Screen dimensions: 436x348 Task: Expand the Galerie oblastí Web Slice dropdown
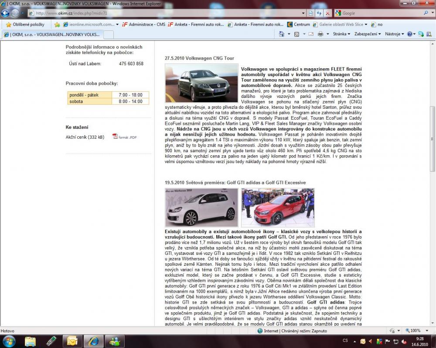pos(366,24)
